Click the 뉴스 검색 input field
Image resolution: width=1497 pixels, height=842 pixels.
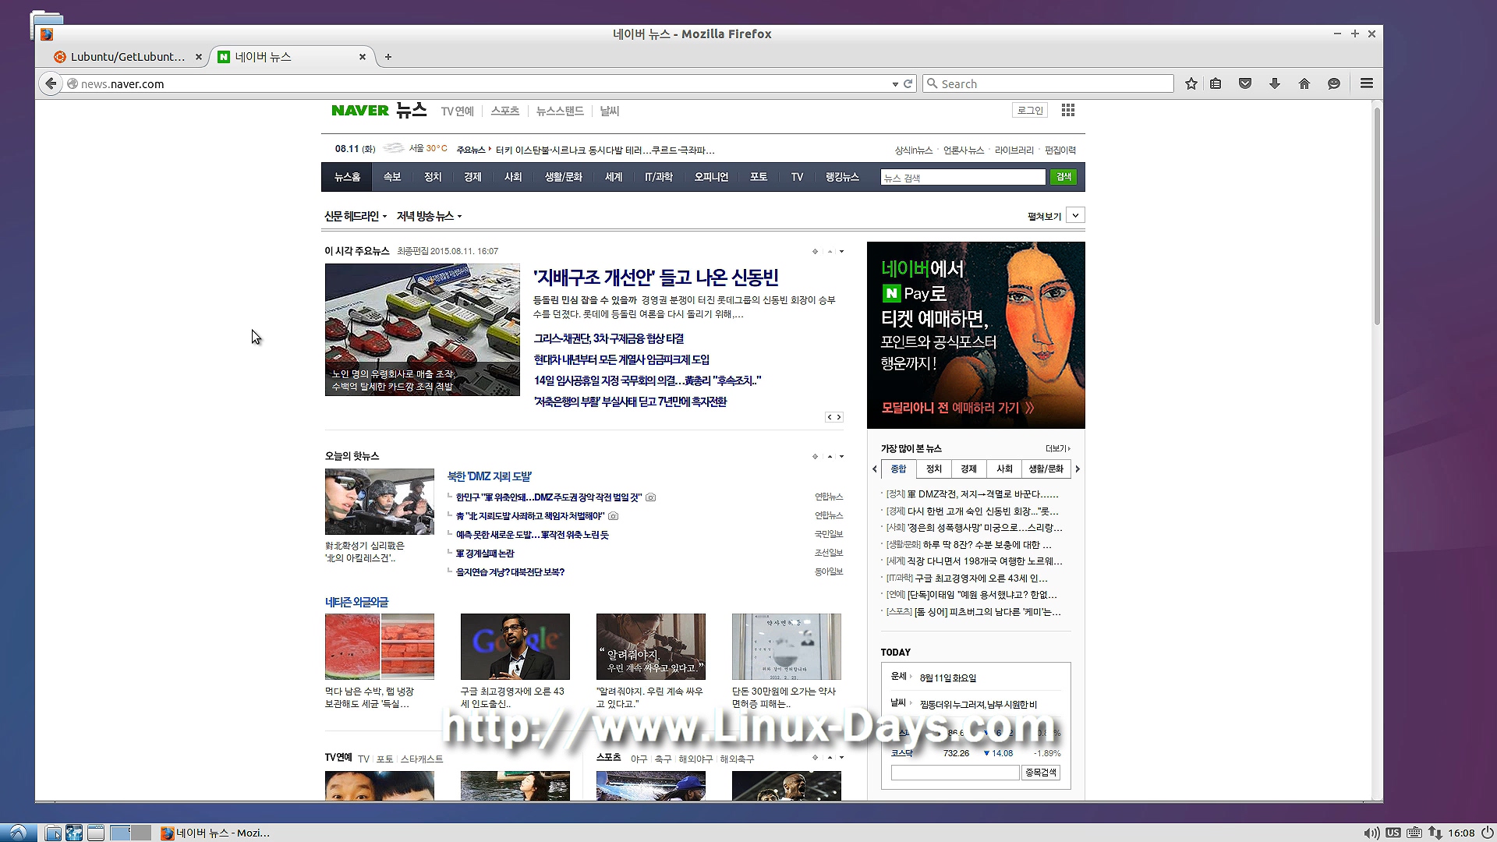click(963, 178)
